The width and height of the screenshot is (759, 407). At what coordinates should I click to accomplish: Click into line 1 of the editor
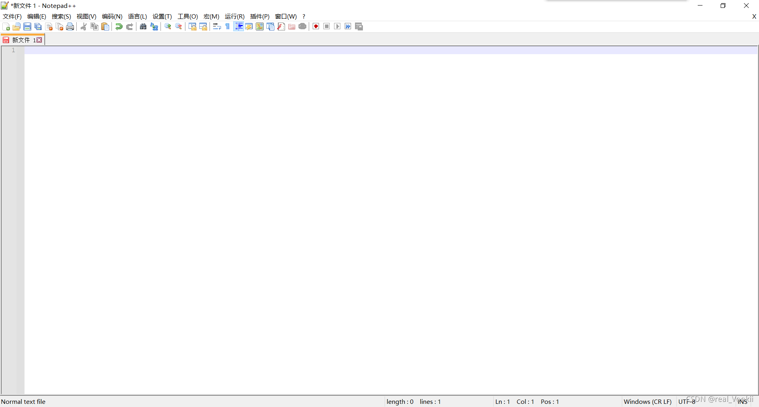pyautogui.click(x=391, y=50)
